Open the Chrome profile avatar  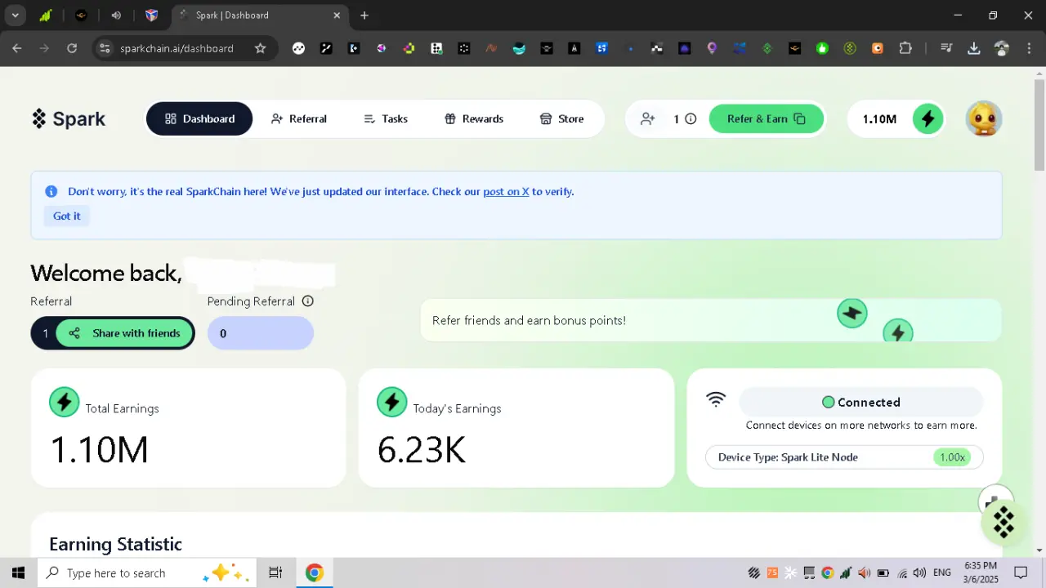tap(1002, 48)
